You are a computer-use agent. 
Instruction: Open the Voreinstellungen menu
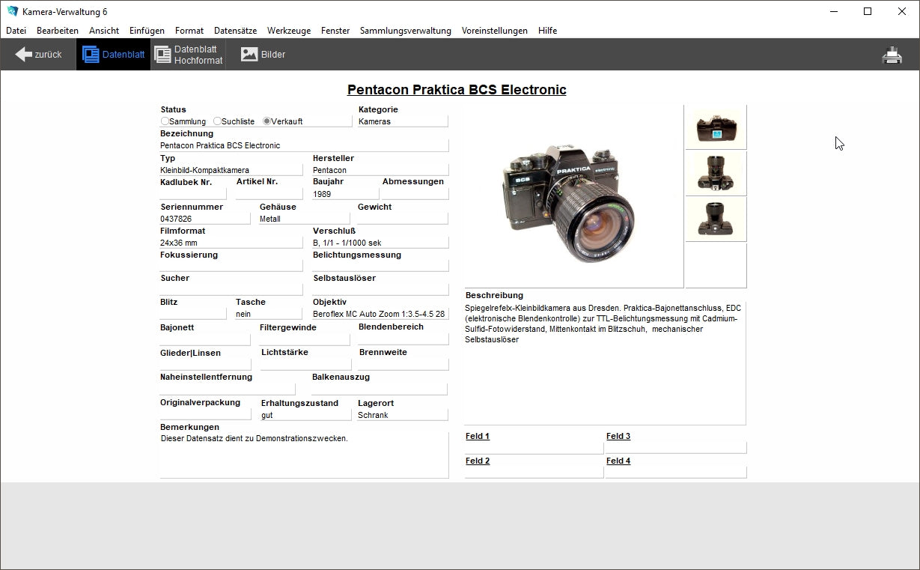(494, 31)
